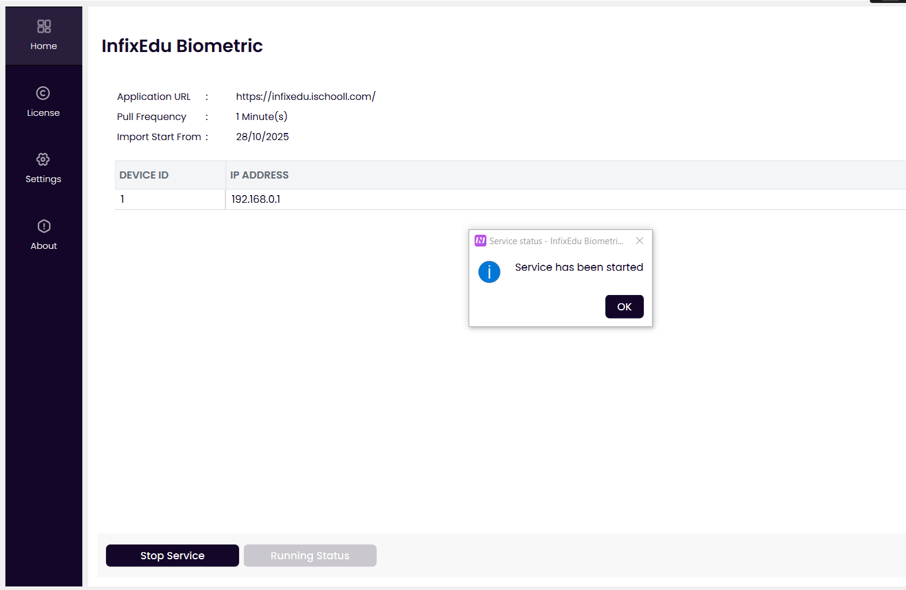Click the 'Service has been started' message

tap(579, 267)
